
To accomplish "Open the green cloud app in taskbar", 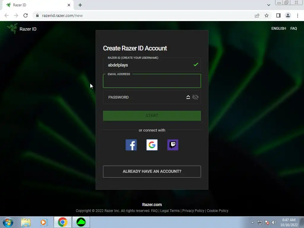I will tap(81, 222).
